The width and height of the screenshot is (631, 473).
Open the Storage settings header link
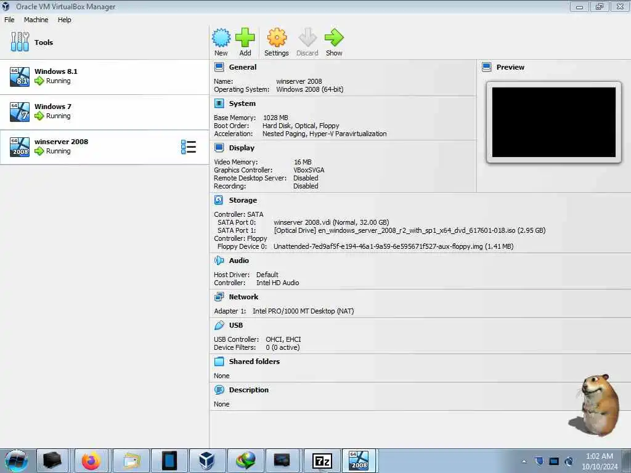(x=243, y=200)
